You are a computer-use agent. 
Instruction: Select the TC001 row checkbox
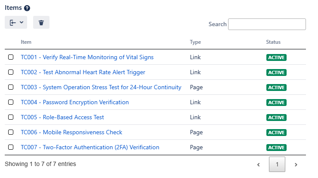(x=11, y=57)
